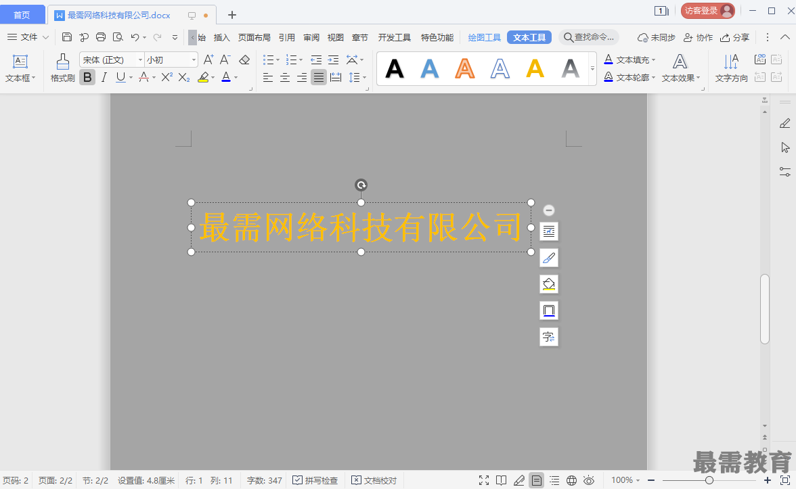The image size is (796, 489).
Task: Click the decrease indent icon
Action: click(x=316, y=60)
